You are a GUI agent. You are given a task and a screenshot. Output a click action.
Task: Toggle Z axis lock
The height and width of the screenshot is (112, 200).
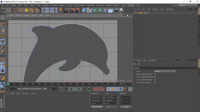[x=55, y=10]
